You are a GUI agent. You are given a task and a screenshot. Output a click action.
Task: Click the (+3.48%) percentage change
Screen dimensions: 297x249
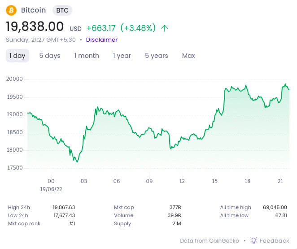(138, 28)
